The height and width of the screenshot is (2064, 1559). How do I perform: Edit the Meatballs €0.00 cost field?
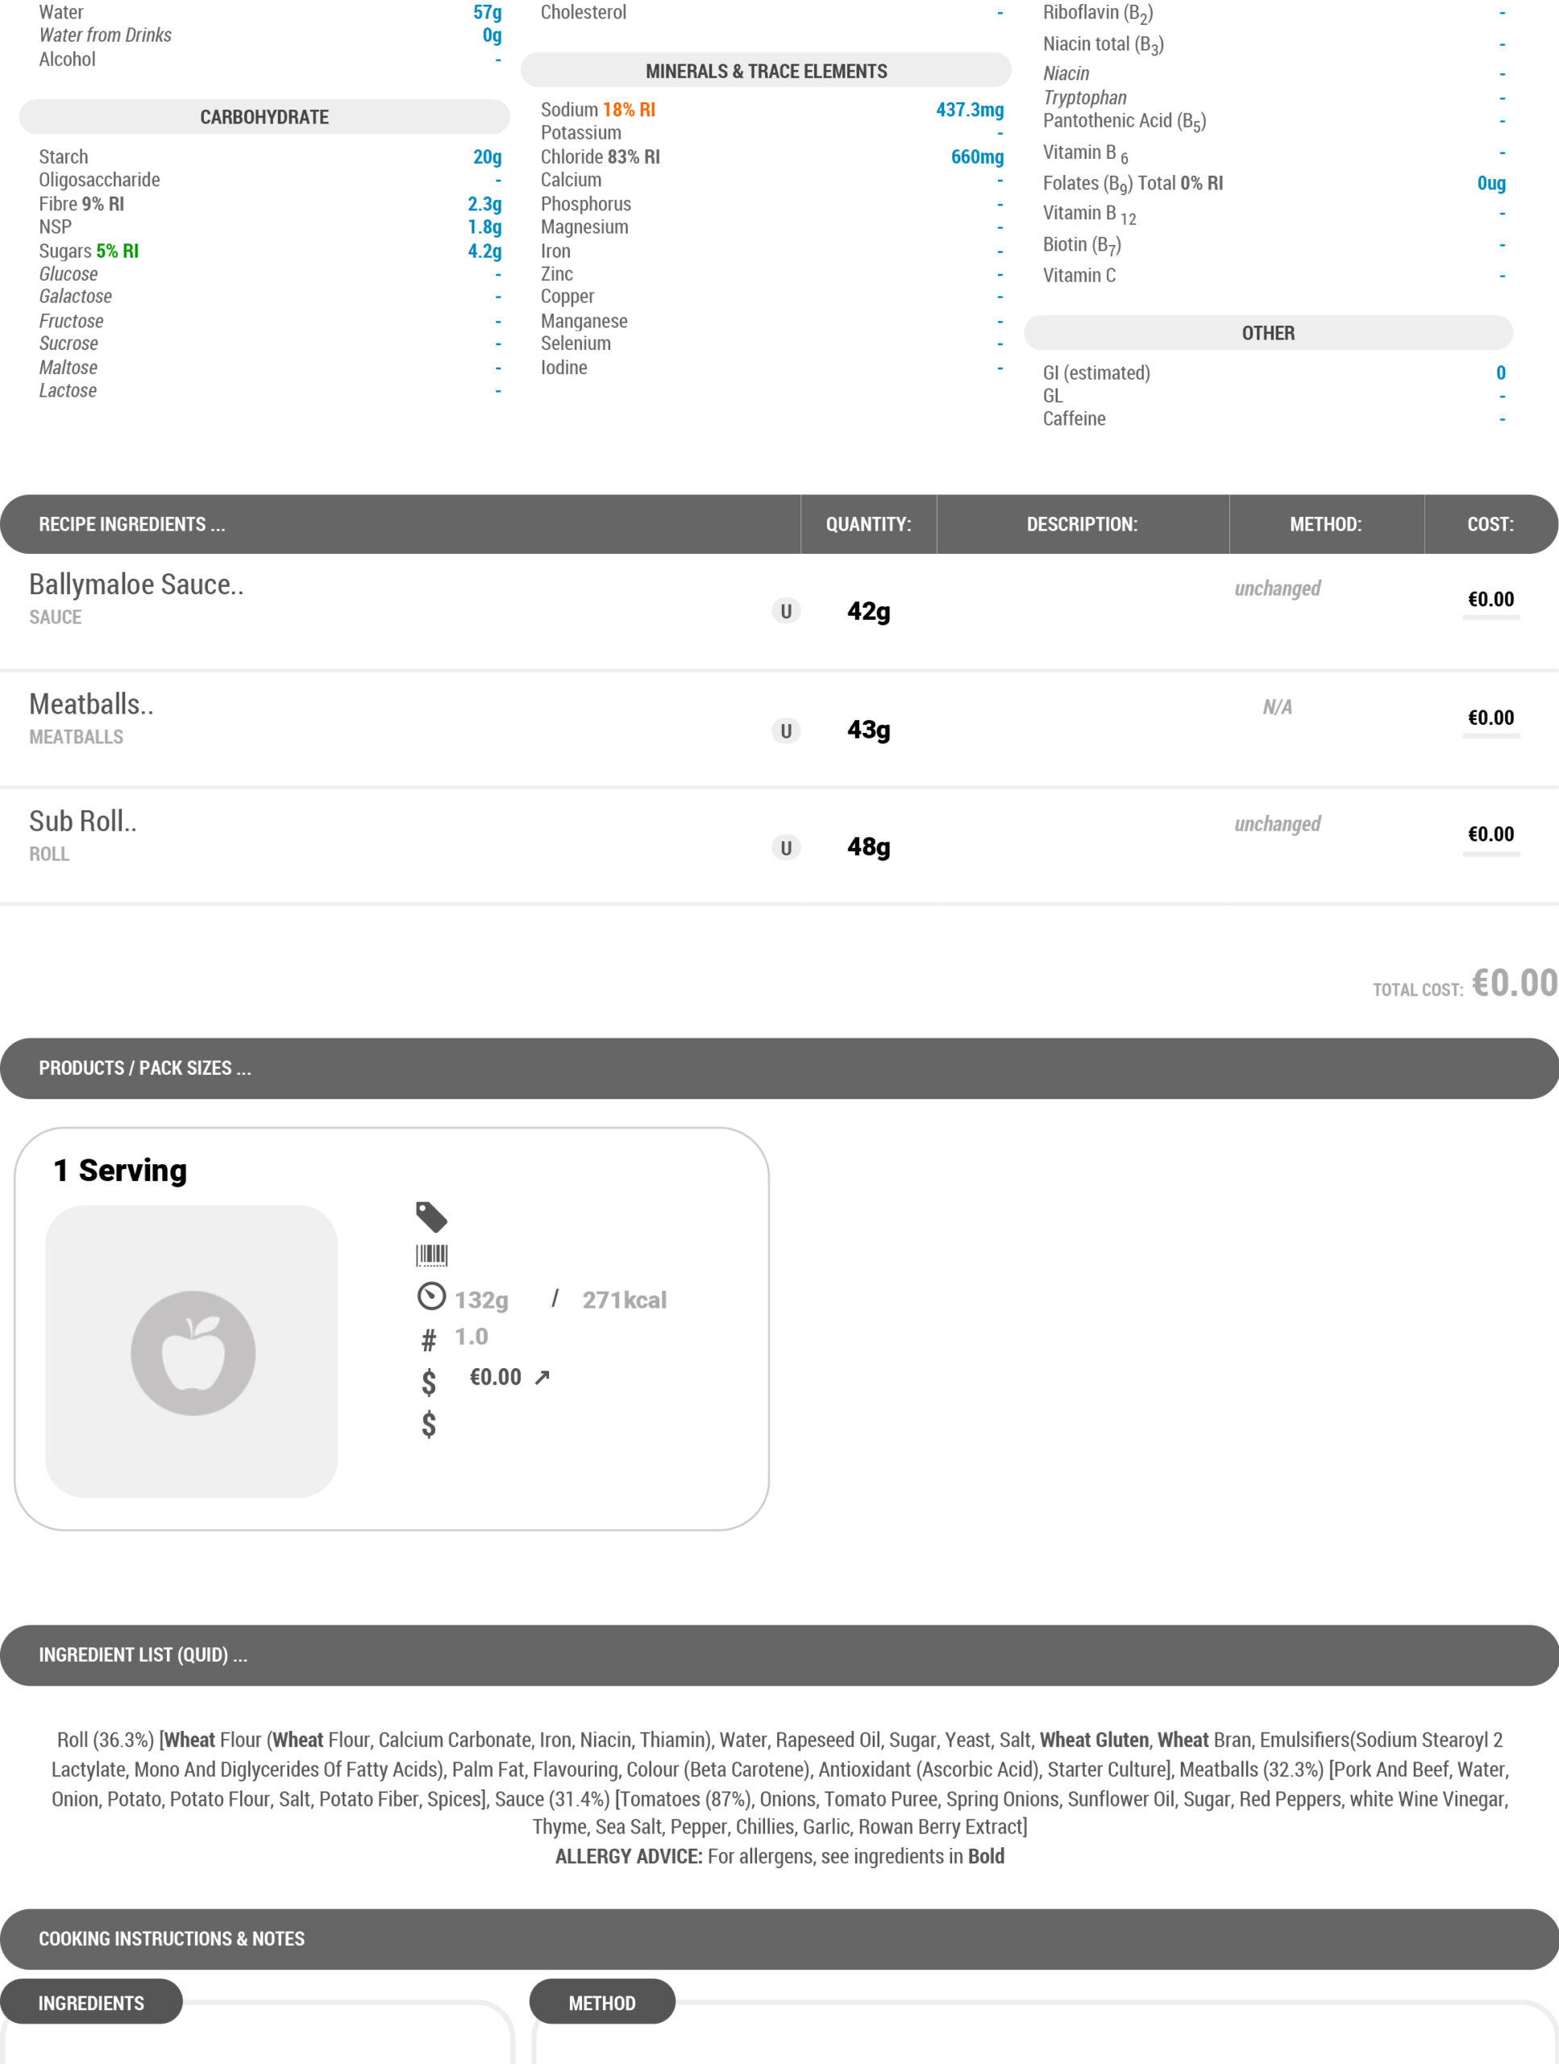[1491, 718]
